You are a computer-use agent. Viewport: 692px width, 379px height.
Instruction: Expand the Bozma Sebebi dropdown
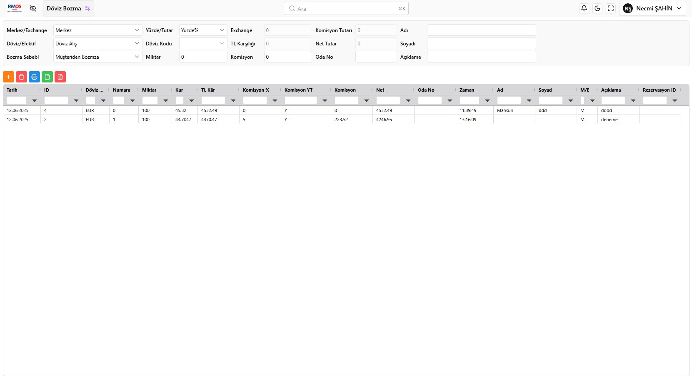click(x=97, y=57)
